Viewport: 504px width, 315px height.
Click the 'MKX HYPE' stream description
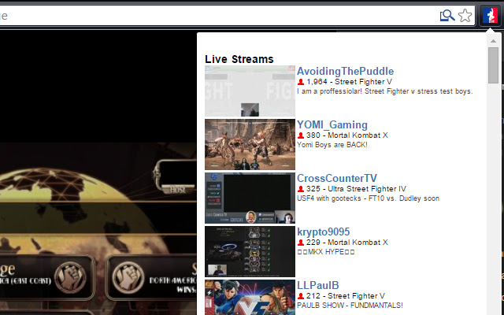pyautogui.click(x=325, y=252)
